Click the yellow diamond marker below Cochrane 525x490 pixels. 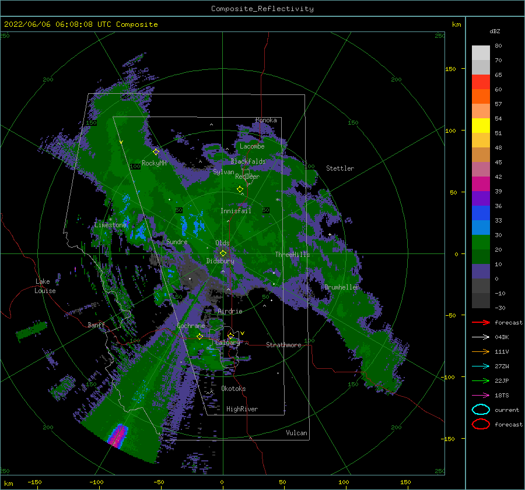pos(199,336)
